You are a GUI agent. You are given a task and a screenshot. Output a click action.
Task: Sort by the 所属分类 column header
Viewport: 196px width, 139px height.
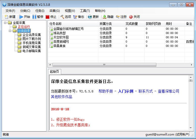pos(111,24)
